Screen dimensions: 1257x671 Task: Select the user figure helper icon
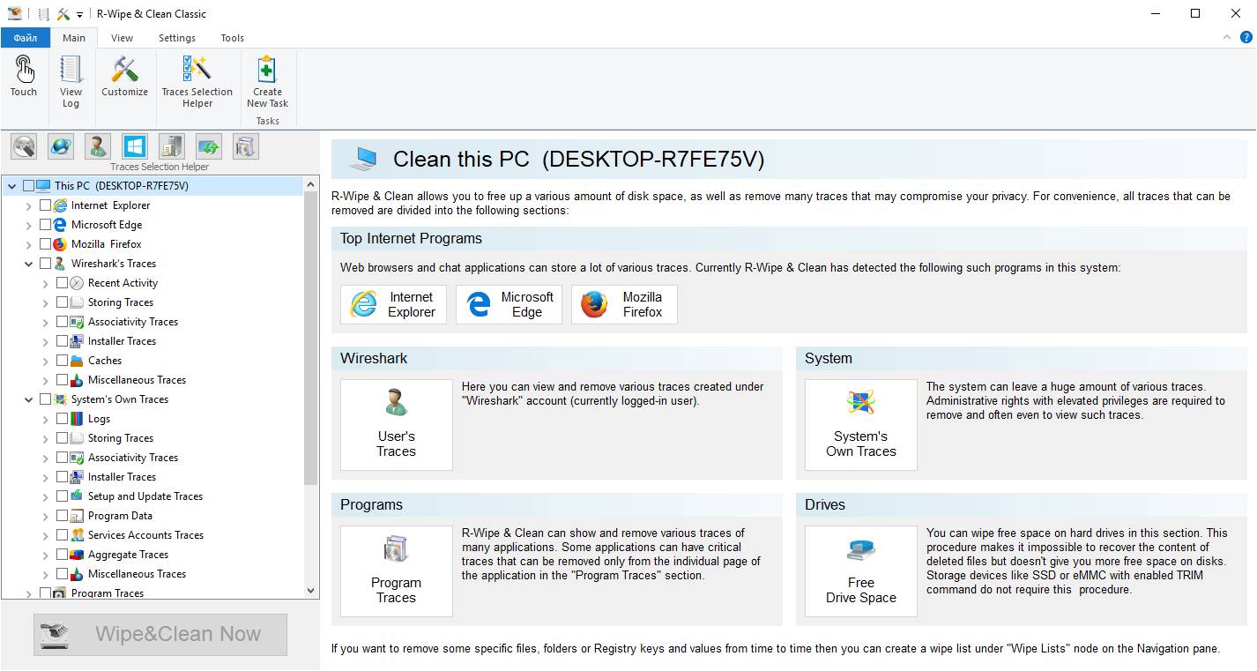click(x=98, y=146)
